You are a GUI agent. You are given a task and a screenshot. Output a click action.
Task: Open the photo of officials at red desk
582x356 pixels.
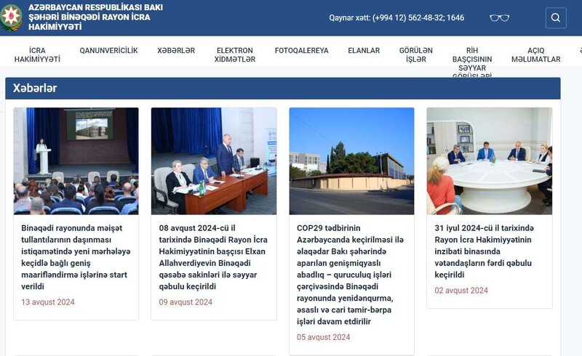pyautogui.click(x=214, y=161)
